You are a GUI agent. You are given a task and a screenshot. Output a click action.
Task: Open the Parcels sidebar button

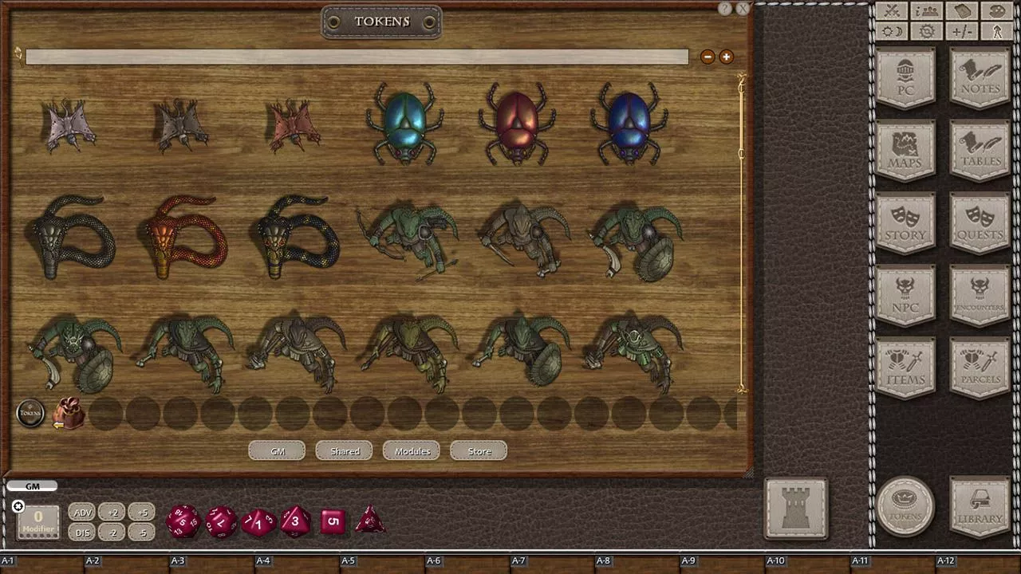tap(980, 369)
